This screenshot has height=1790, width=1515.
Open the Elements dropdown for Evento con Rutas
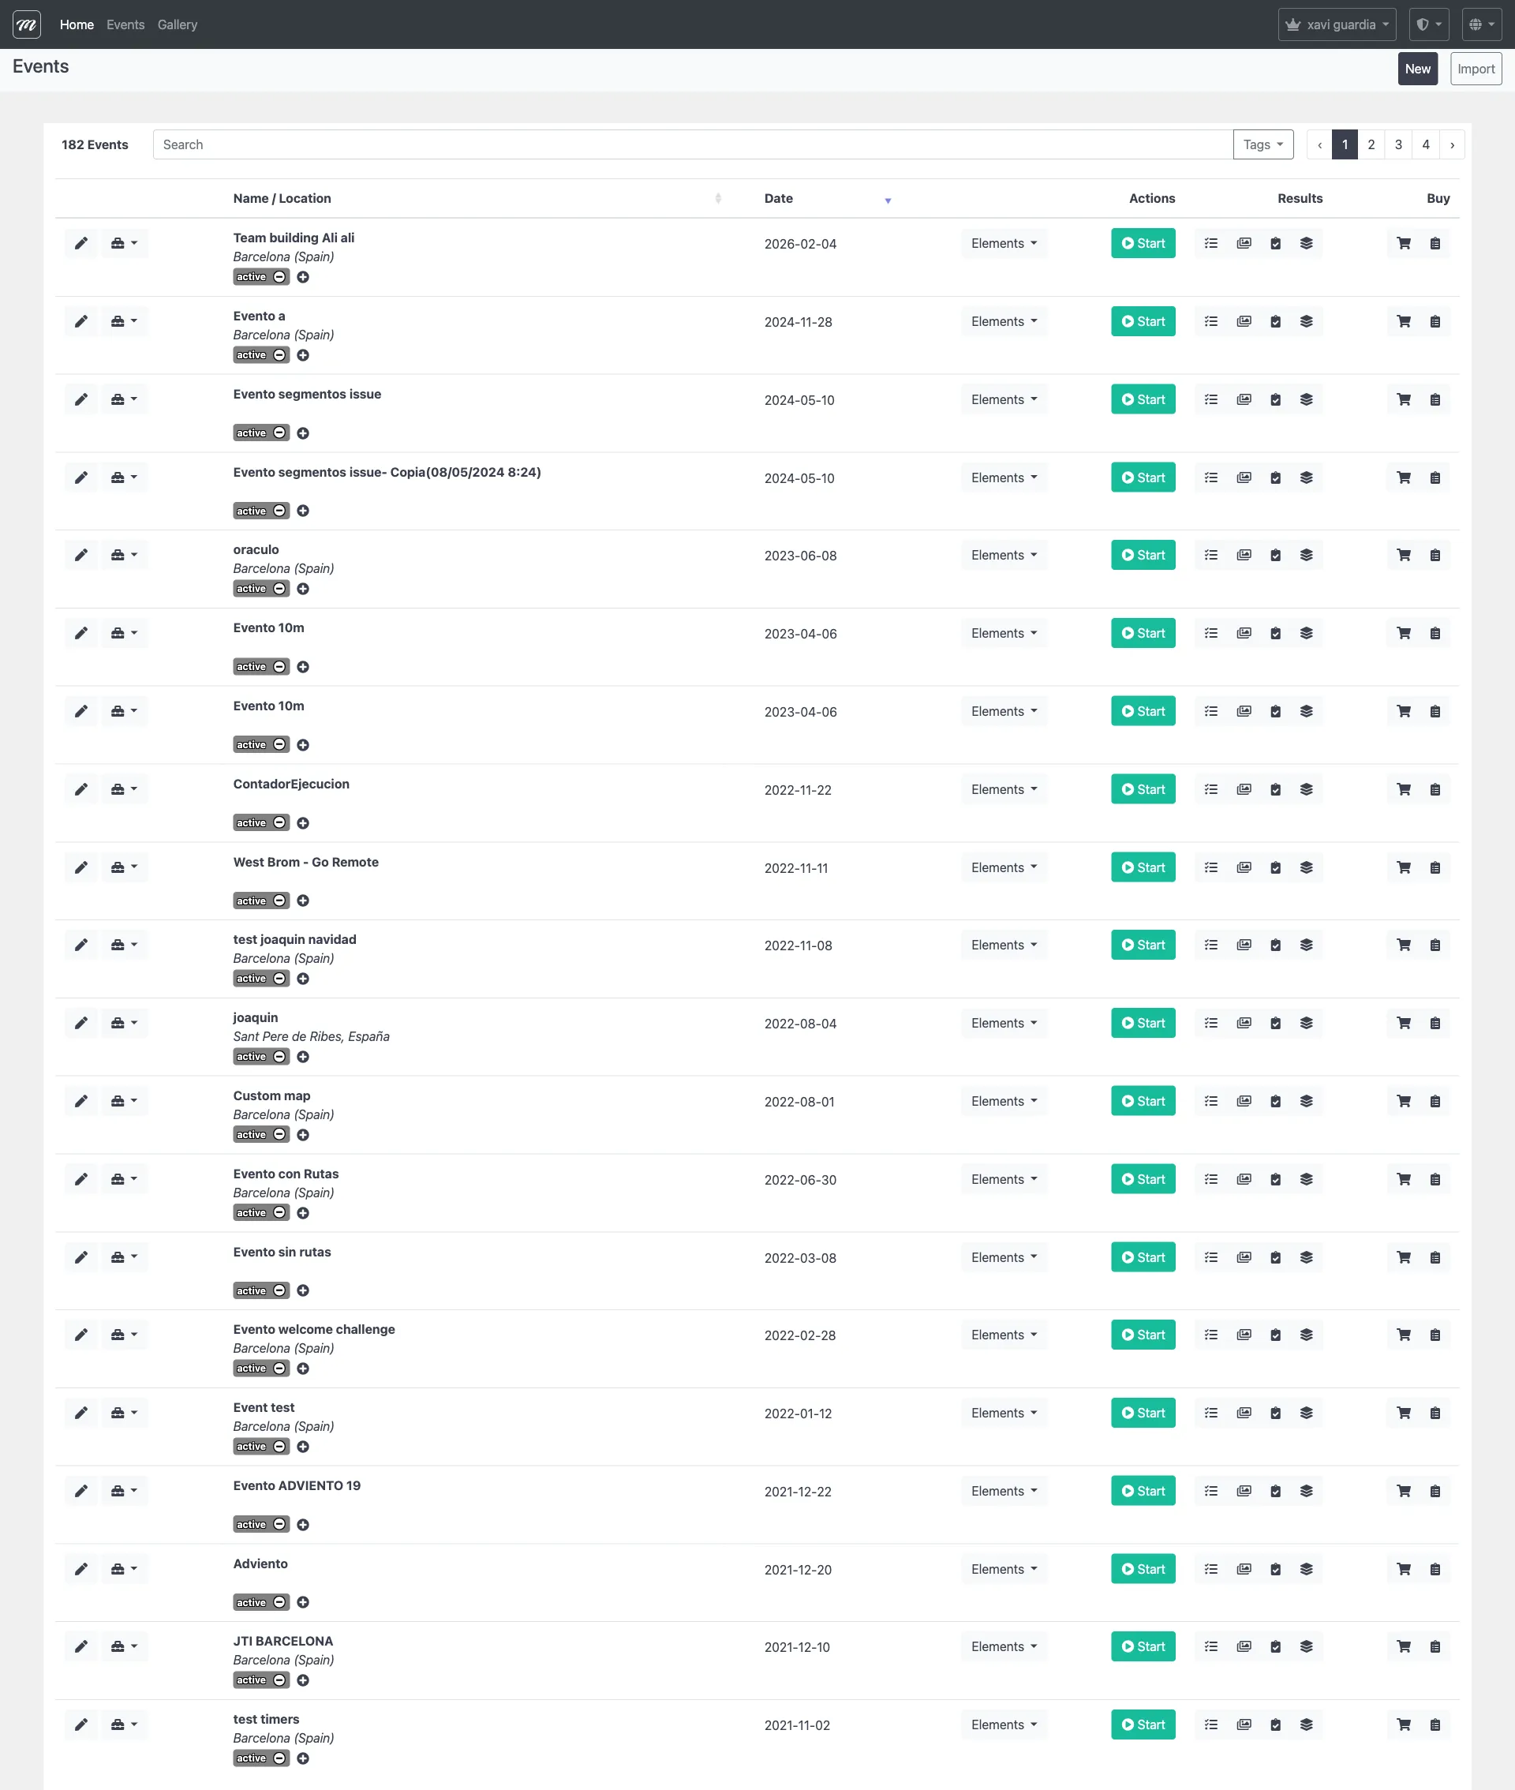pos(1003,1178)
